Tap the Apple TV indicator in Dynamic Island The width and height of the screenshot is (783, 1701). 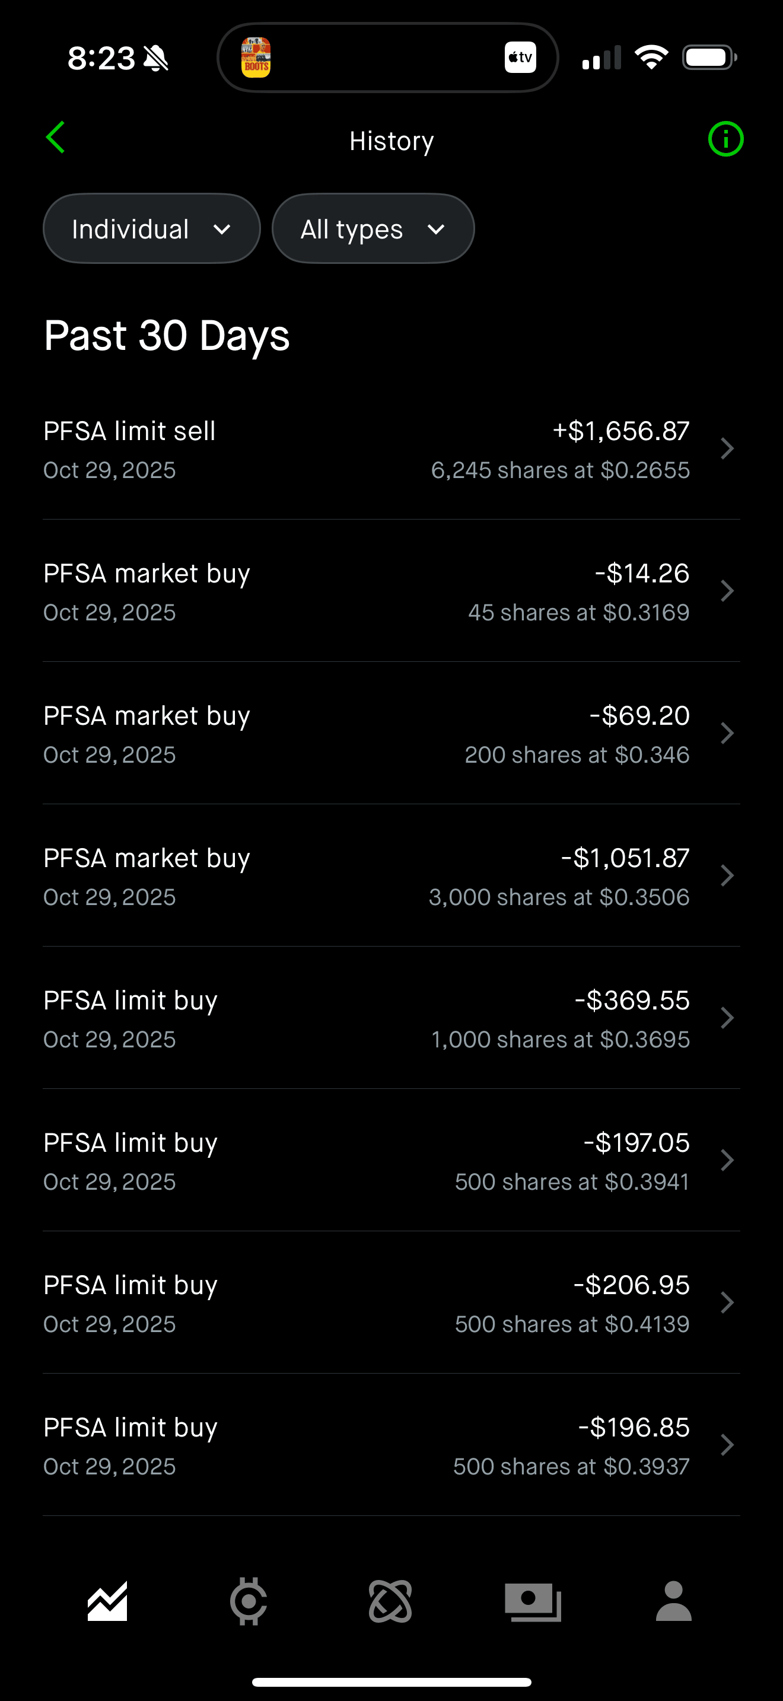(x=520, y=58)
